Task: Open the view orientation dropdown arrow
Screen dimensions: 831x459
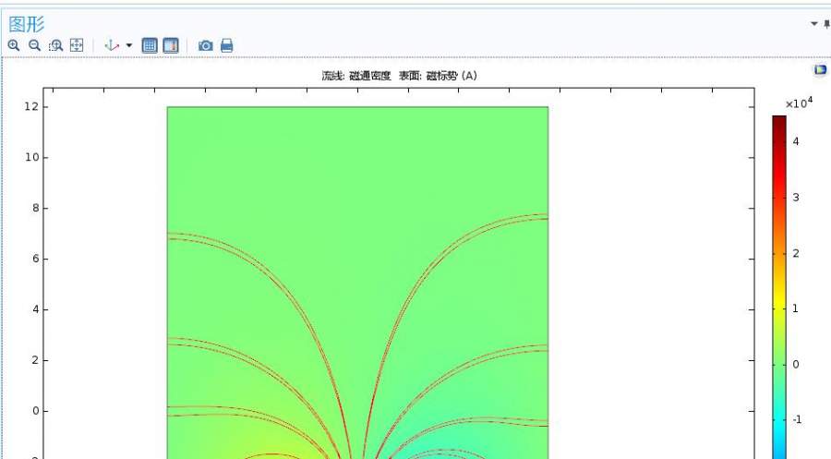Action: tap(128, 45)
